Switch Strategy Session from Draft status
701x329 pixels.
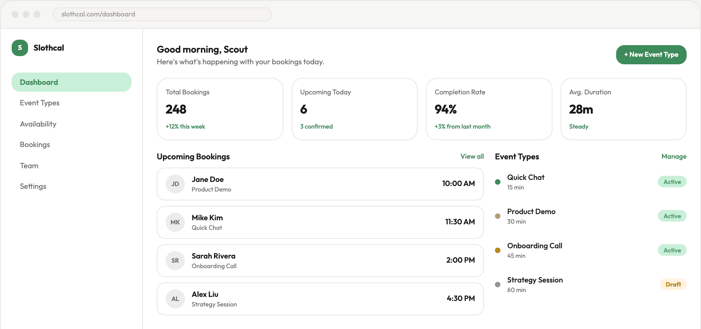tap(673, 284)
